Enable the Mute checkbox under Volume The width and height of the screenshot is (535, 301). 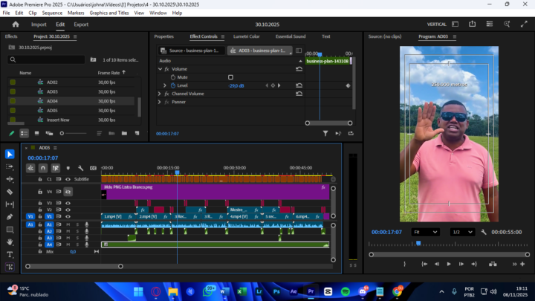pyautogui.click(x=230, y=77)
